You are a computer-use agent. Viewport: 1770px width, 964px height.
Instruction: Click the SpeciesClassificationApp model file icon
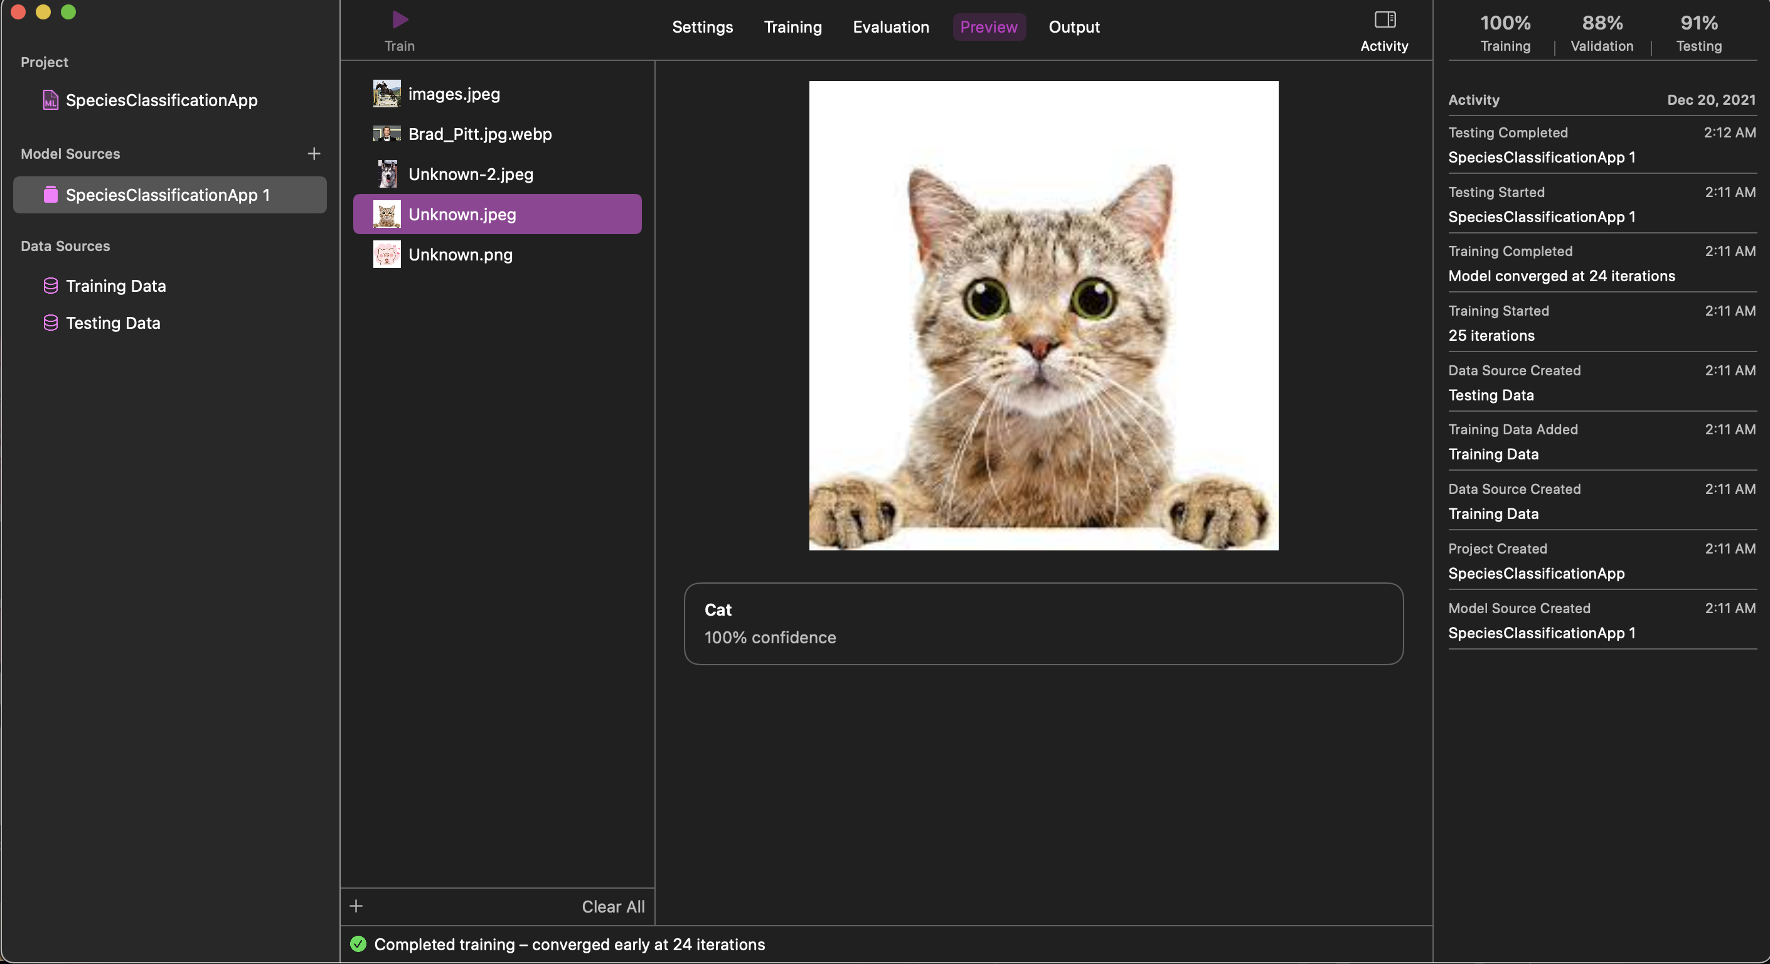50,100
